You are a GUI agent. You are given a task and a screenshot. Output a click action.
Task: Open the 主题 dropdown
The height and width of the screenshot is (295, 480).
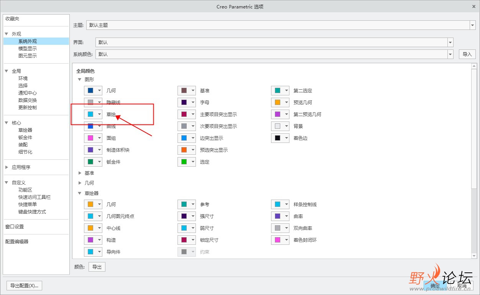click(472, 25)
